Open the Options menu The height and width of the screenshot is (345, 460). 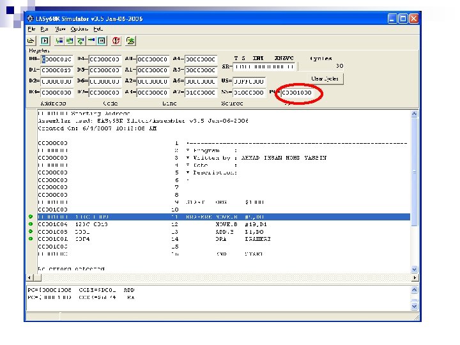pos(79,29)
